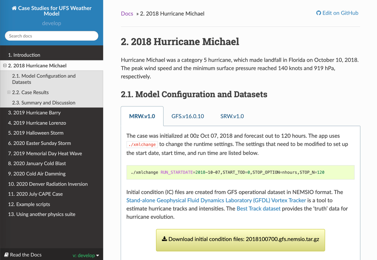Click the breadcrumb text 2. 2018 Hurricane Michael
Screen dimensions: 377x260
pos(172,14)
